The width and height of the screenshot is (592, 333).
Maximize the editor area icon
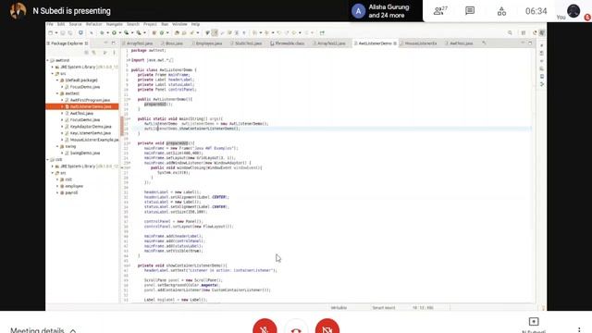pyautogui.click(x=530, y=43)
